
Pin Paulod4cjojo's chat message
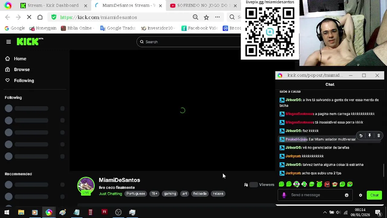point(369,136)
